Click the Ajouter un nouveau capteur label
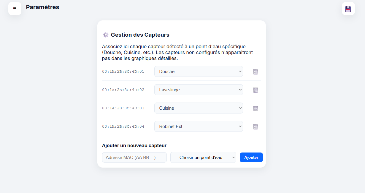The image size is (365, 193). (x=134, y=145)
